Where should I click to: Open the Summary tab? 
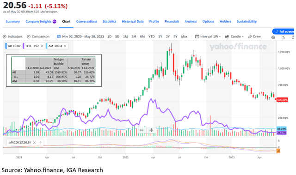[13, 22]
